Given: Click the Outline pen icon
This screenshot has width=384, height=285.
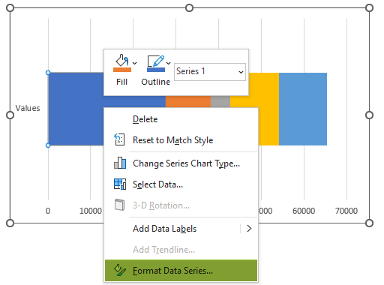Looking at the screenshot, I should click(x=156, y=61).
